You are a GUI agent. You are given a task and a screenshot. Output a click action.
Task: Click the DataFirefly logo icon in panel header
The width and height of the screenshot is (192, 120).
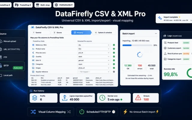pos(33,27)
